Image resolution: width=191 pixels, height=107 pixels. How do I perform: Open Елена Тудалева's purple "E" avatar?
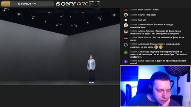[126, 62]
